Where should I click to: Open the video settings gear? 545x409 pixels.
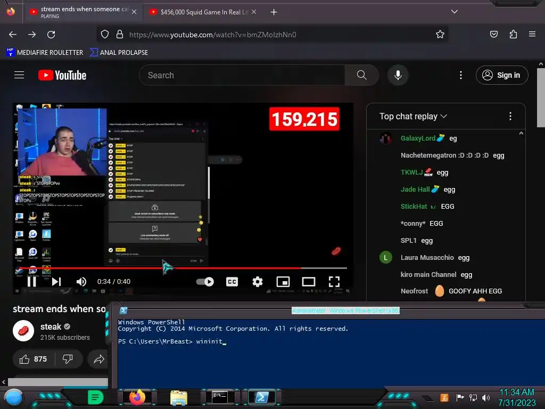pos(258,282)
